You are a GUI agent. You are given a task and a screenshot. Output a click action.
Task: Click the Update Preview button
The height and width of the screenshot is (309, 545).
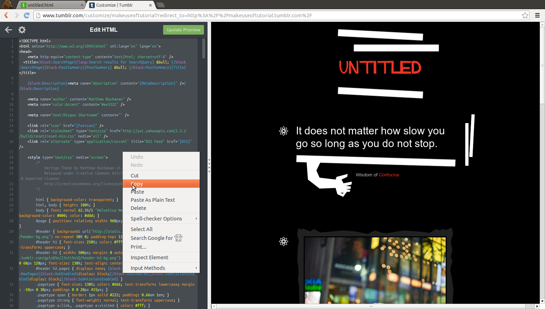183,30
